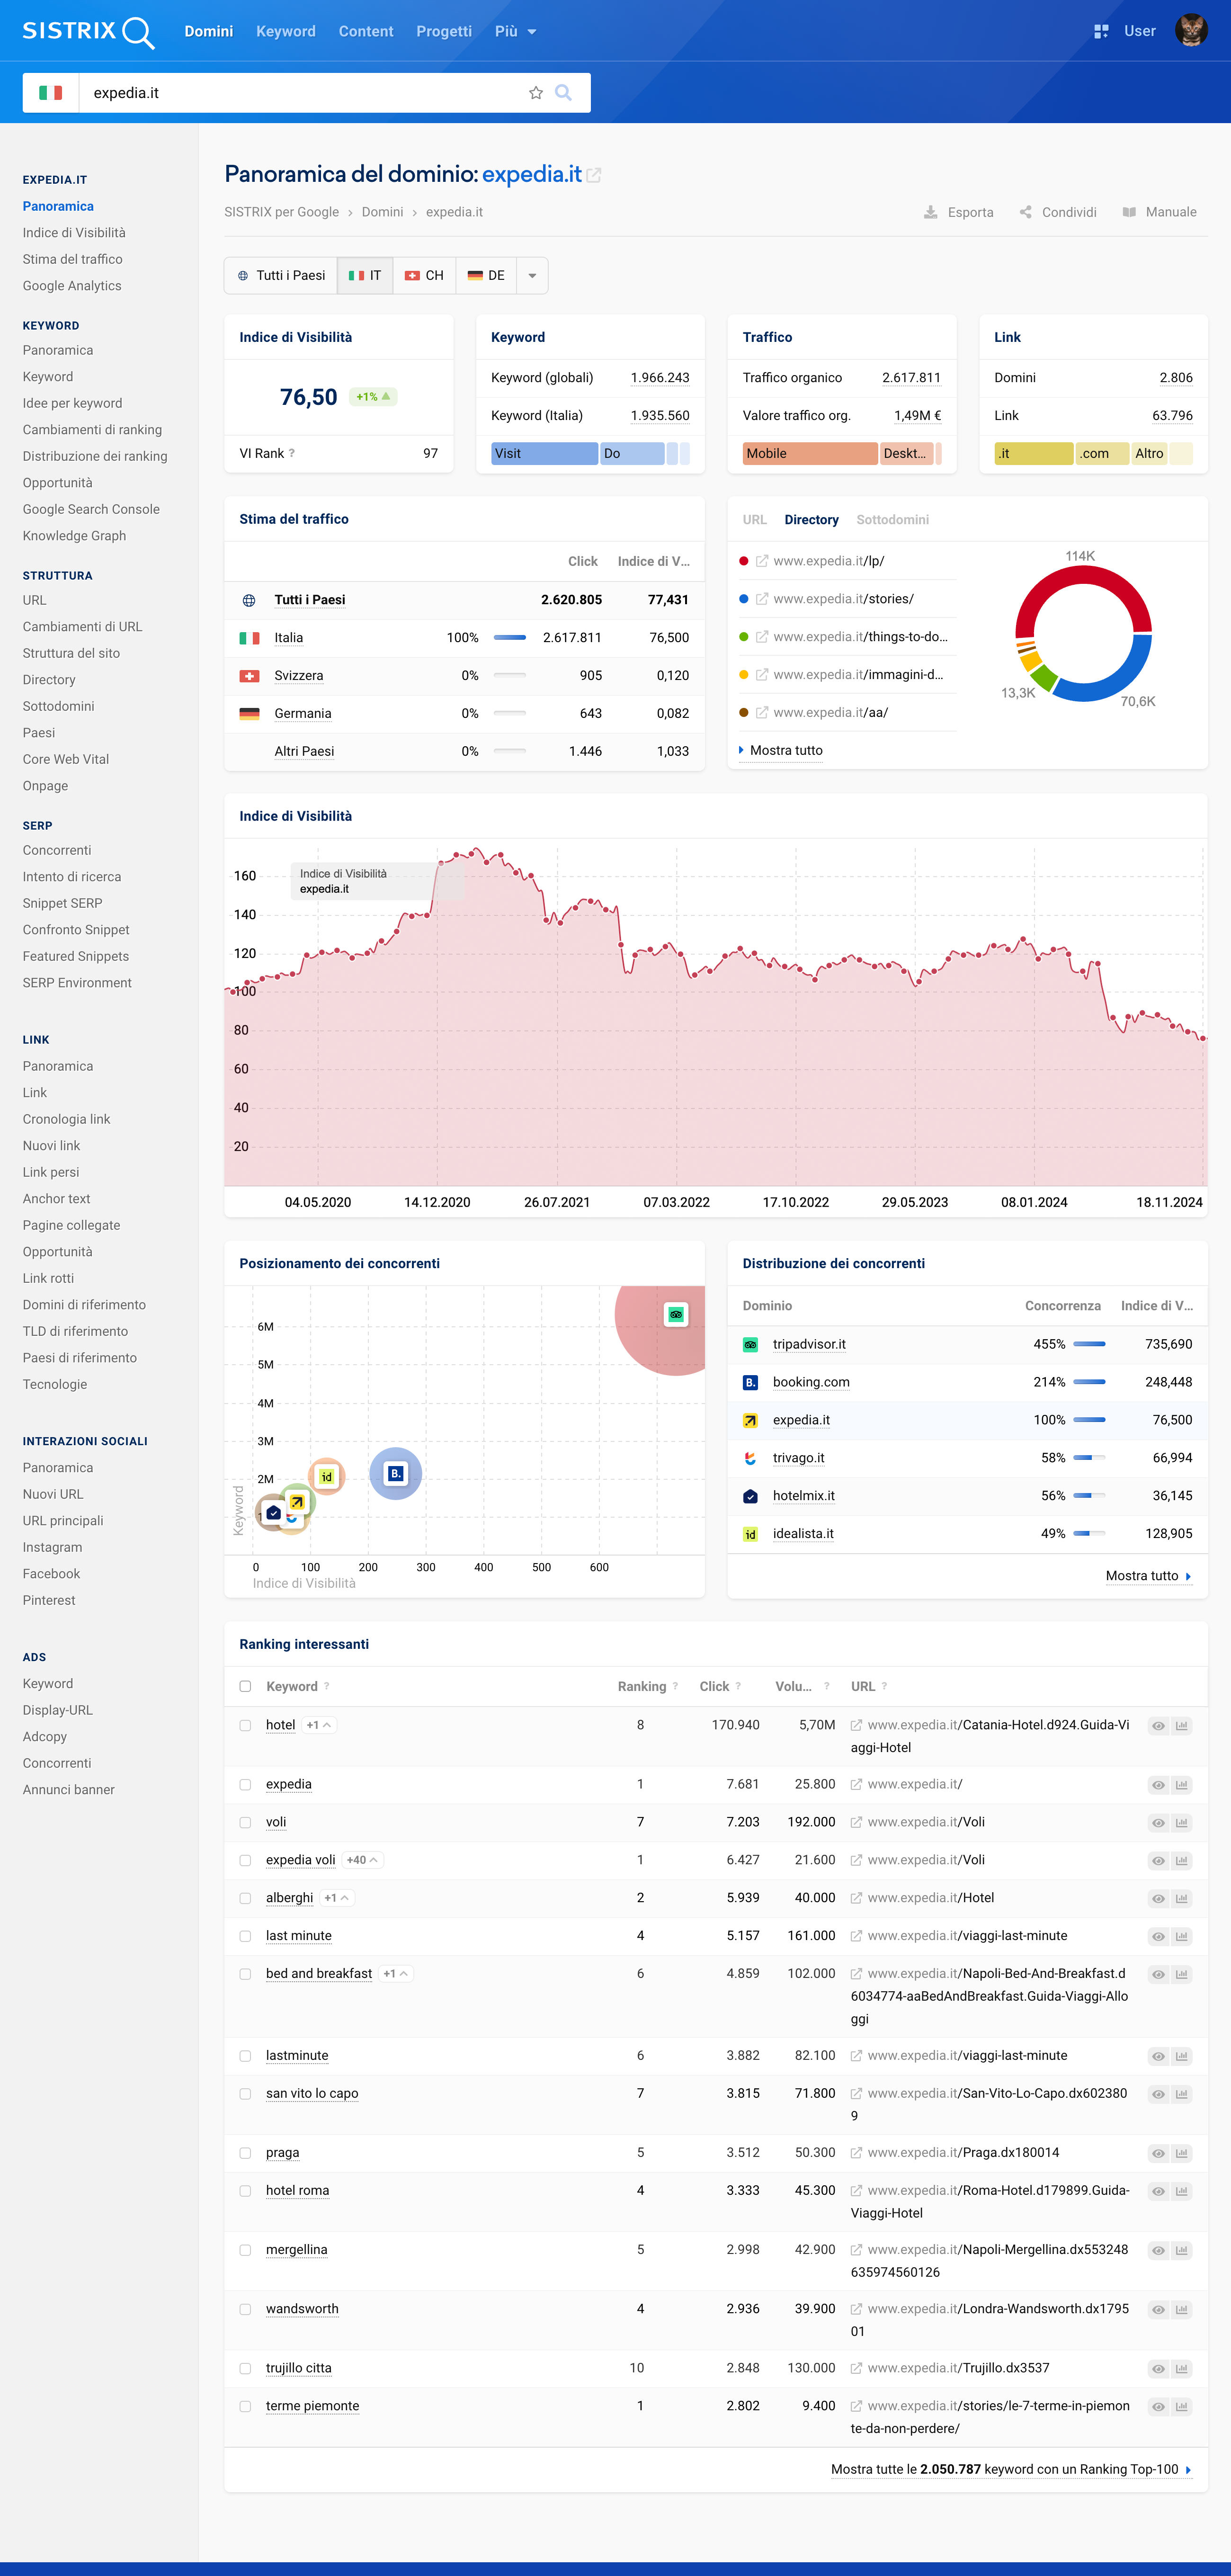Show SERP eye icon for terme piemonte row
The height and width of the screenshot is (2576, 1231).
point(1158,2406)
